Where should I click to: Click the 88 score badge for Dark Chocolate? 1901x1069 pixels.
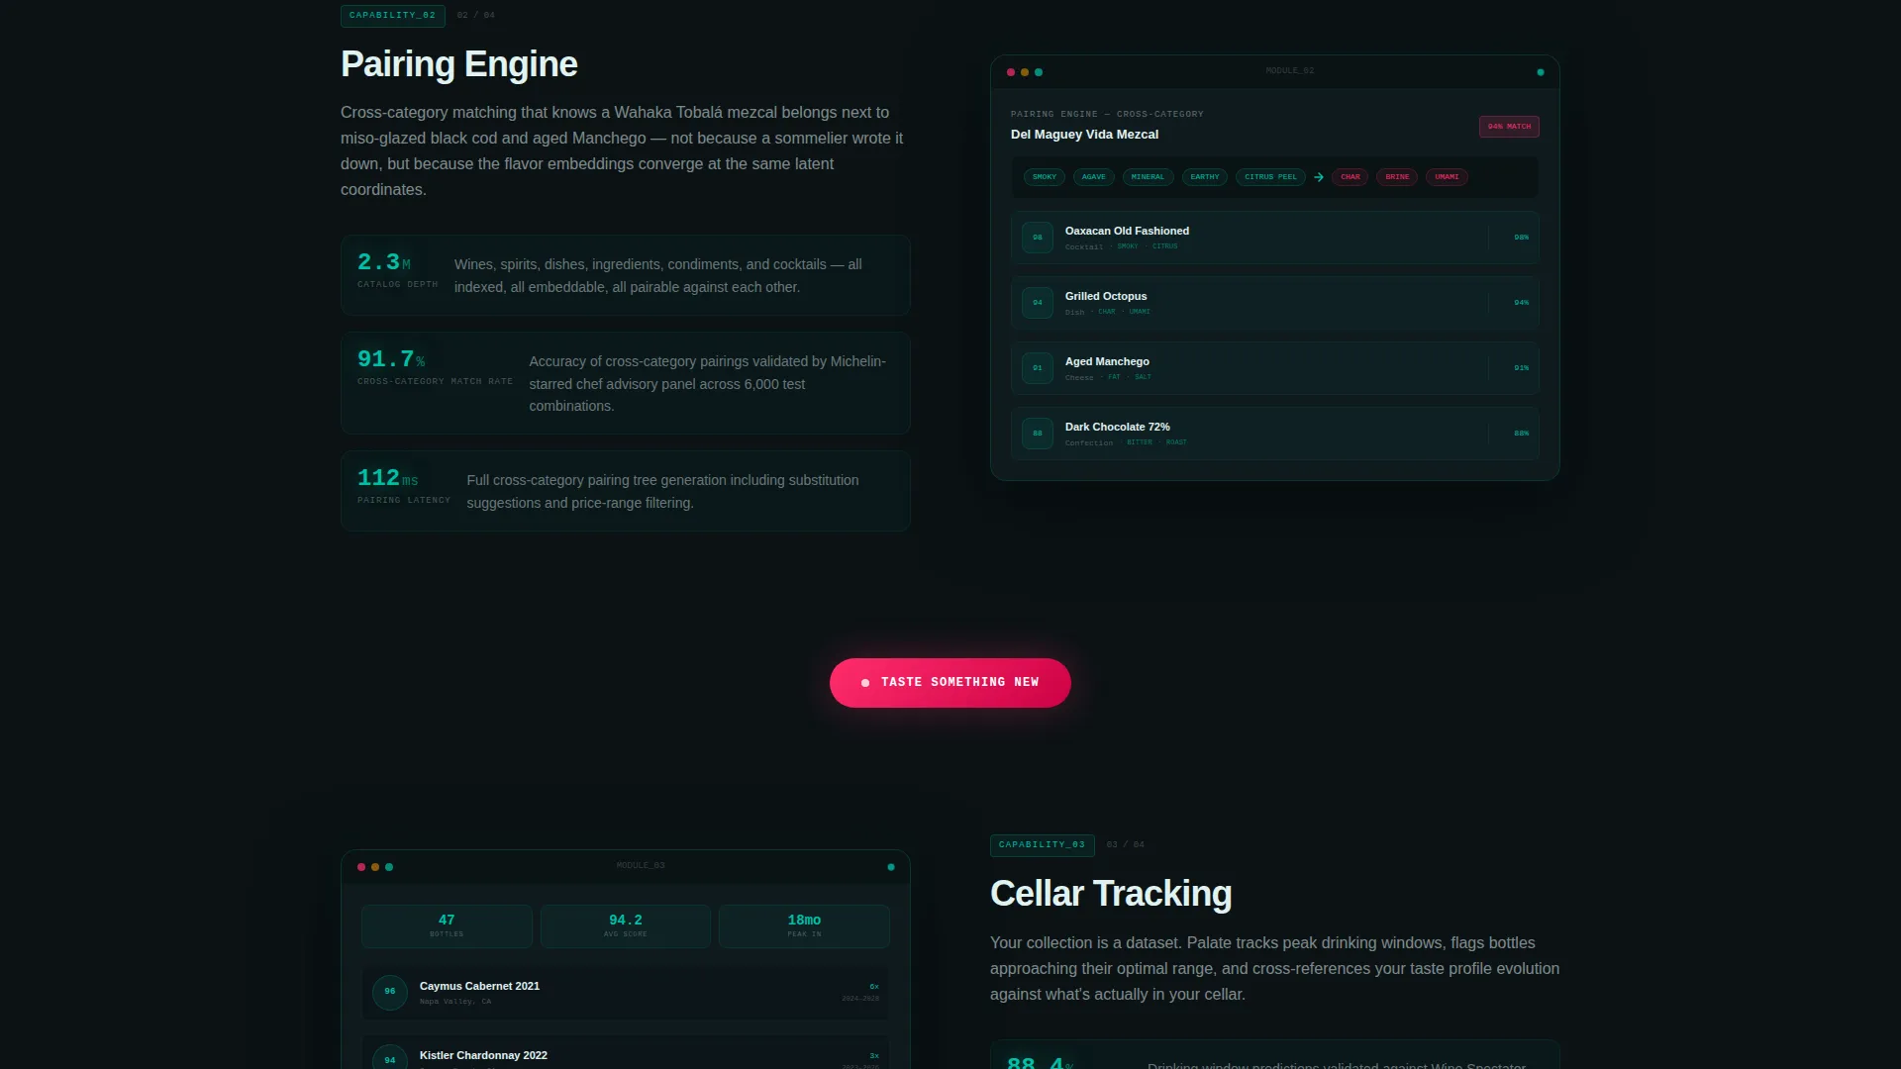(1038, 434)
